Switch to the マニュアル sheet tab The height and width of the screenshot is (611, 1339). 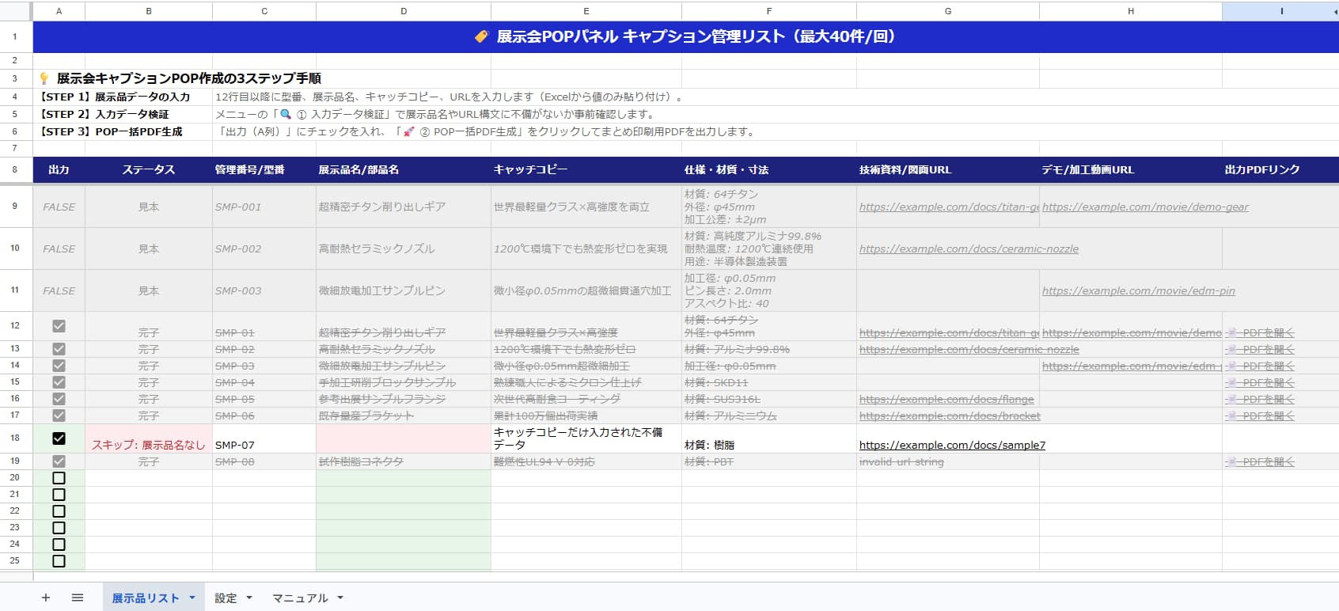(300, 598)
